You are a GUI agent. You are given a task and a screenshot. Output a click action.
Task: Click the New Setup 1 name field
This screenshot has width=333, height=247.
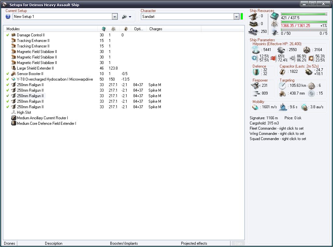coord(62,17)
